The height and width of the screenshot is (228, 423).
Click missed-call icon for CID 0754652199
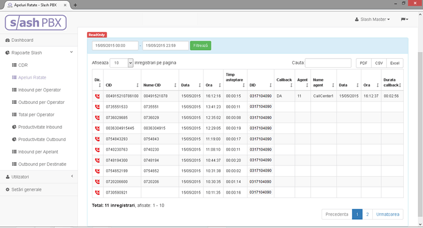[x=98, y=171]
